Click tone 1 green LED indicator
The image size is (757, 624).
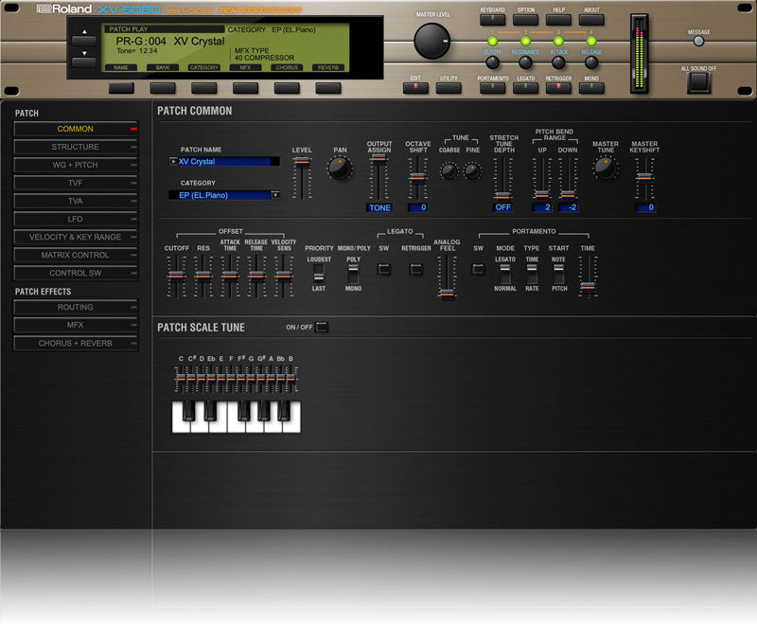[492, 41]
